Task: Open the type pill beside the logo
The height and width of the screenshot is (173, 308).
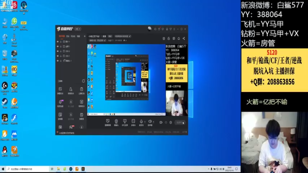Action: click(x=78, y=29)
